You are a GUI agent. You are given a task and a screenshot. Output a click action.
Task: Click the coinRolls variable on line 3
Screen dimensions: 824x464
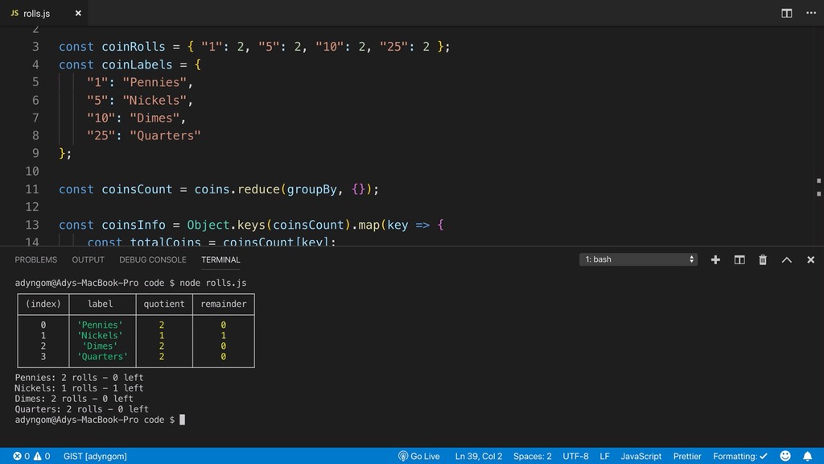(134, 47)
